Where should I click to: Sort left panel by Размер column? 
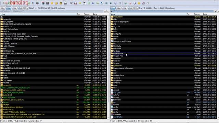coord(87,14)
